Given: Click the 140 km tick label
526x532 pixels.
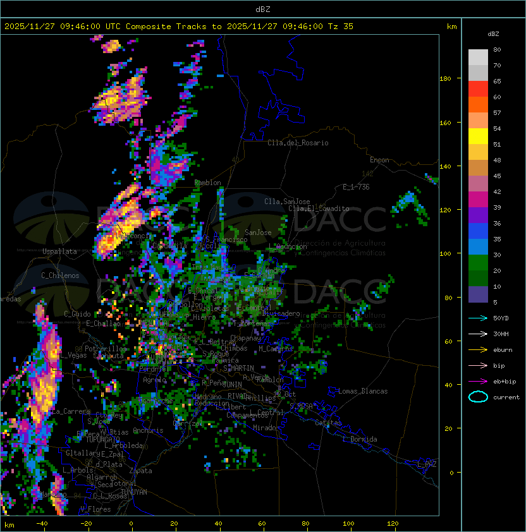Looking at the screenshot, I should [x=445, y=167].
